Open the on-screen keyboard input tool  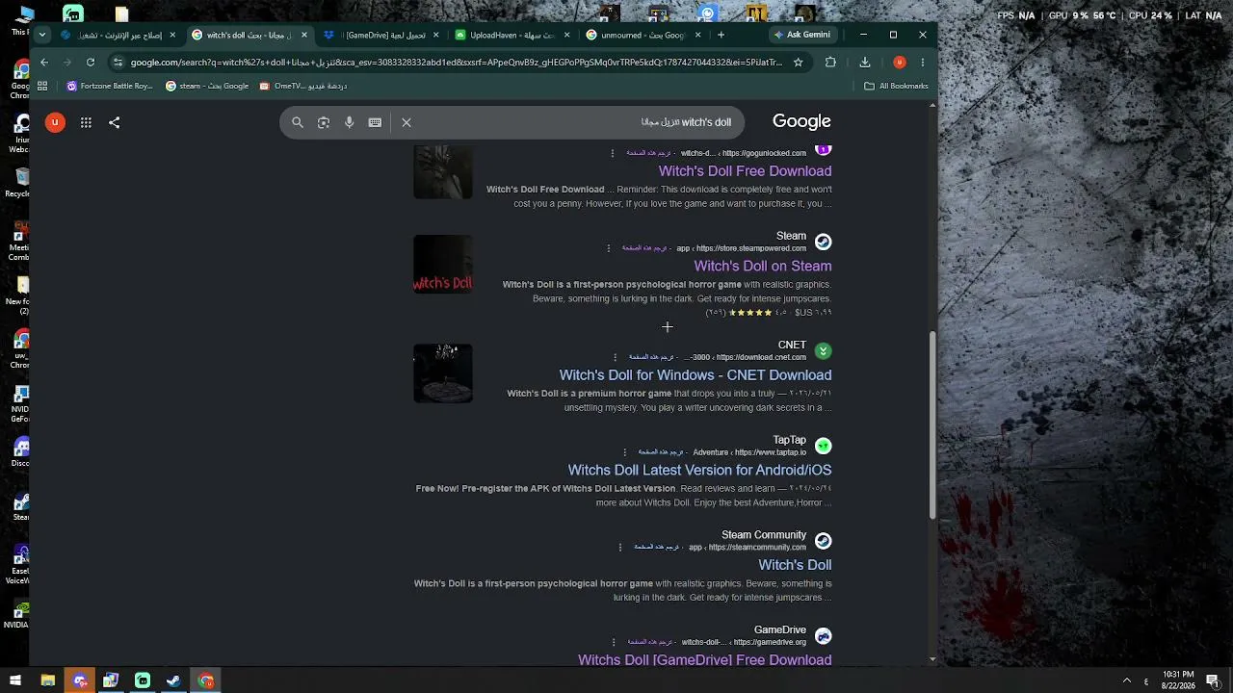[375, 122]
